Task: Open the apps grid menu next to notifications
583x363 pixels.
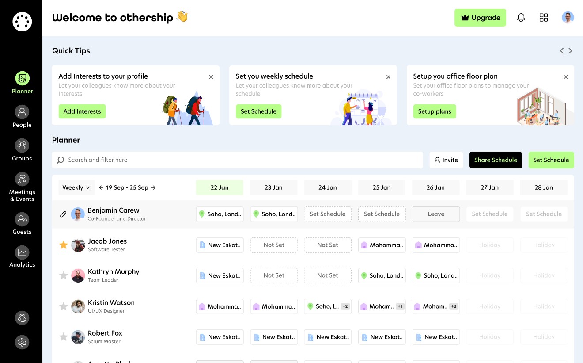Action: tap(544, 17)
